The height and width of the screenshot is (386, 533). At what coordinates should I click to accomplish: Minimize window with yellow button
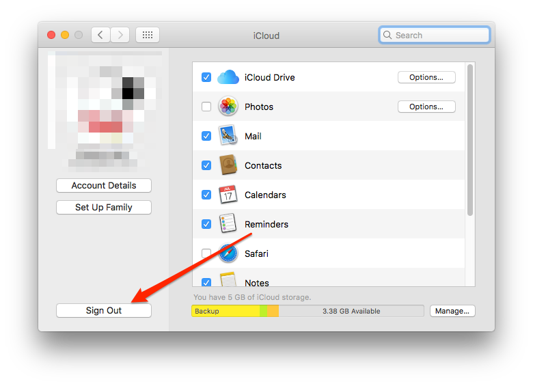65,35
